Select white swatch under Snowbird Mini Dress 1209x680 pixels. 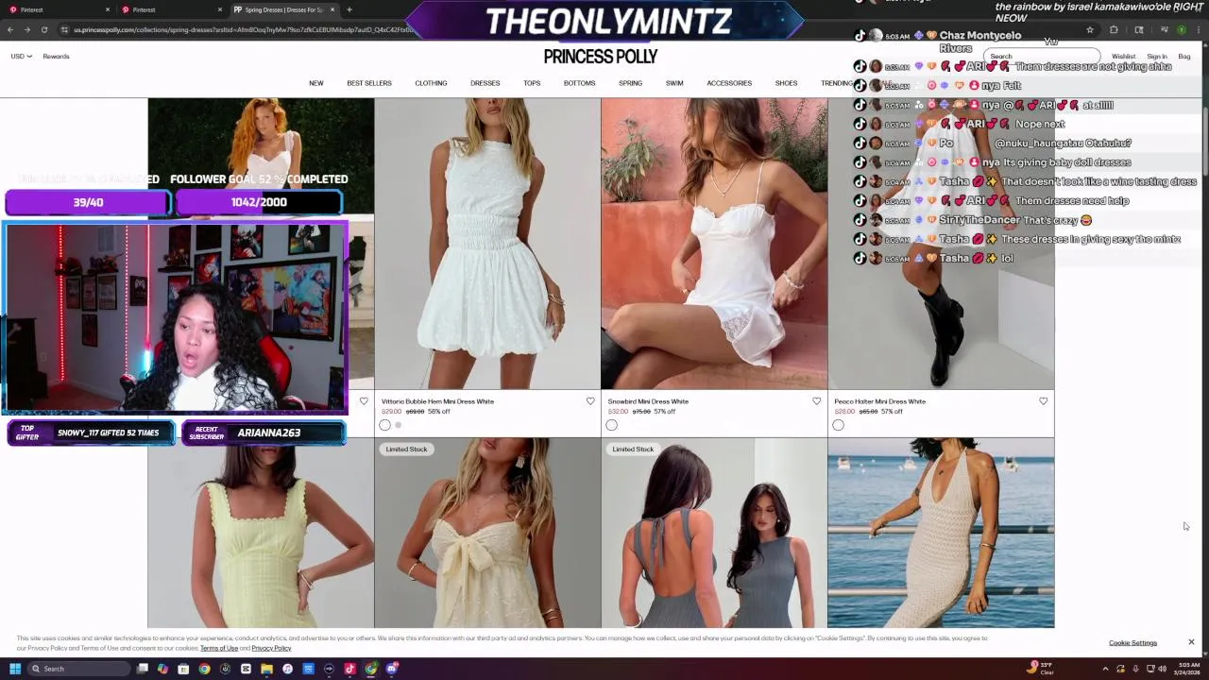click(x=611, y=425)
